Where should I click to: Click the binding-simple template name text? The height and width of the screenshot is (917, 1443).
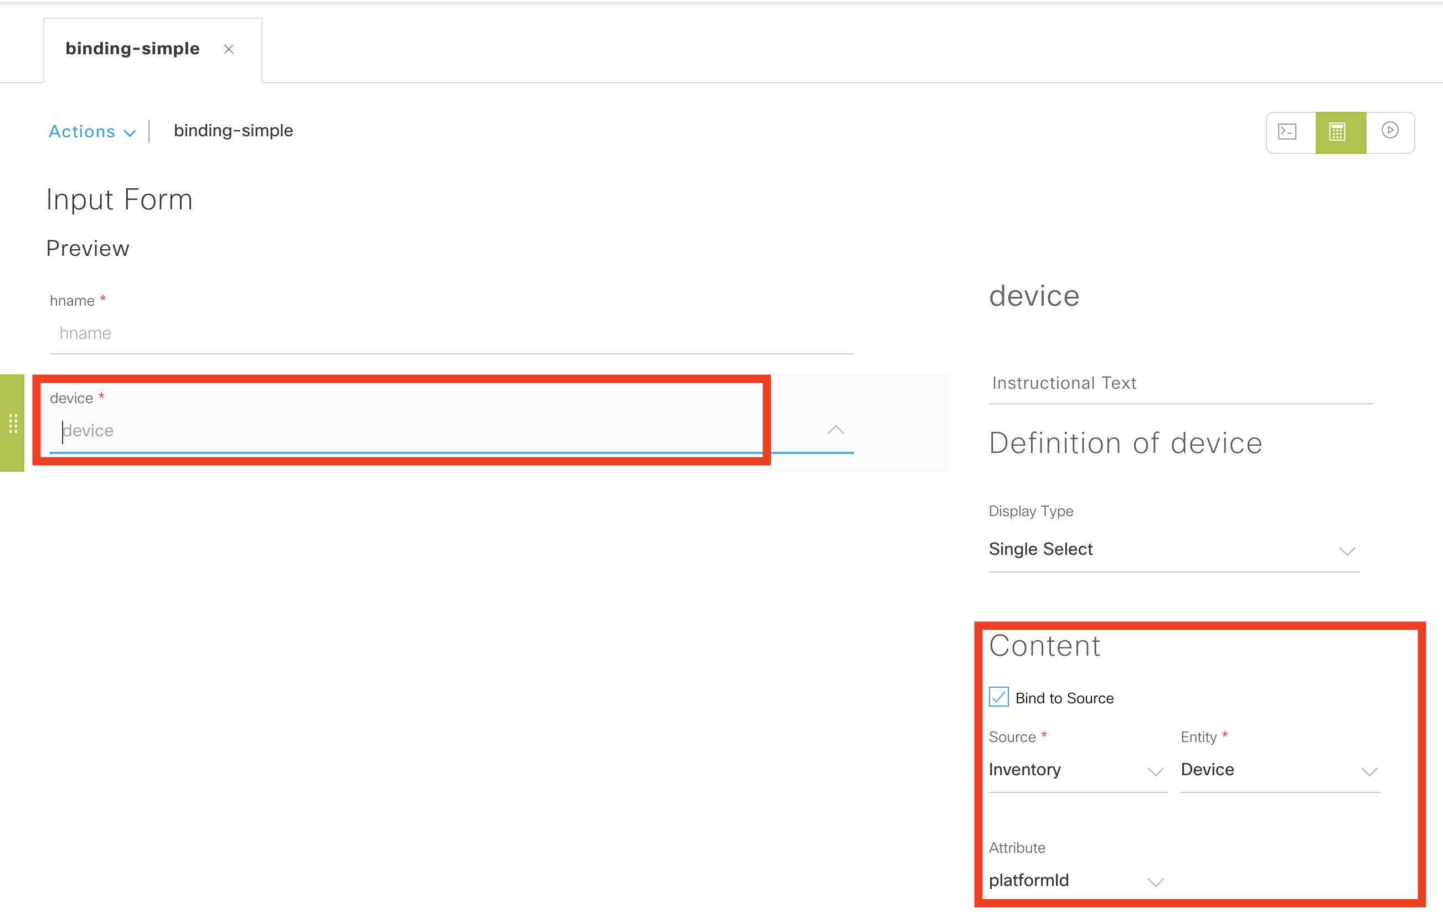233,131
